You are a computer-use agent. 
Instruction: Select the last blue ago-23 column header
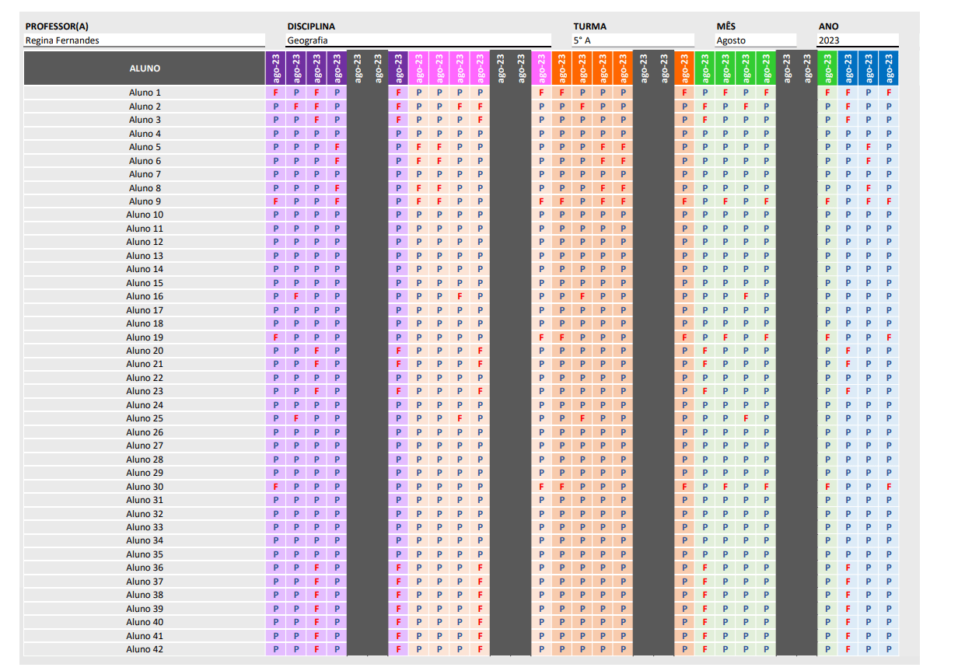click(x=889, y=68)
